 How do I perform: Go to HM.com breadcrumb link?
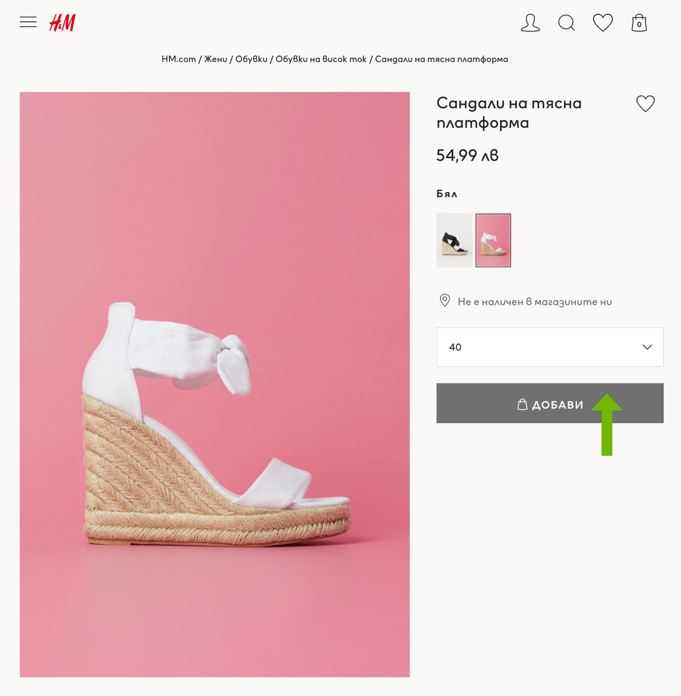tap(178, 59)
